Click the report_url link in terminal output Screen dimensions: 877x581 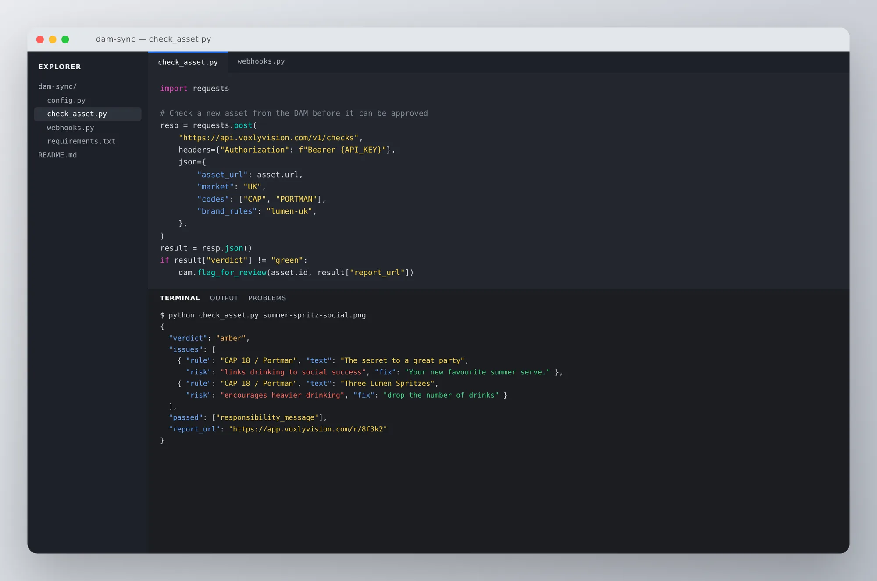(x=308, y=429)
